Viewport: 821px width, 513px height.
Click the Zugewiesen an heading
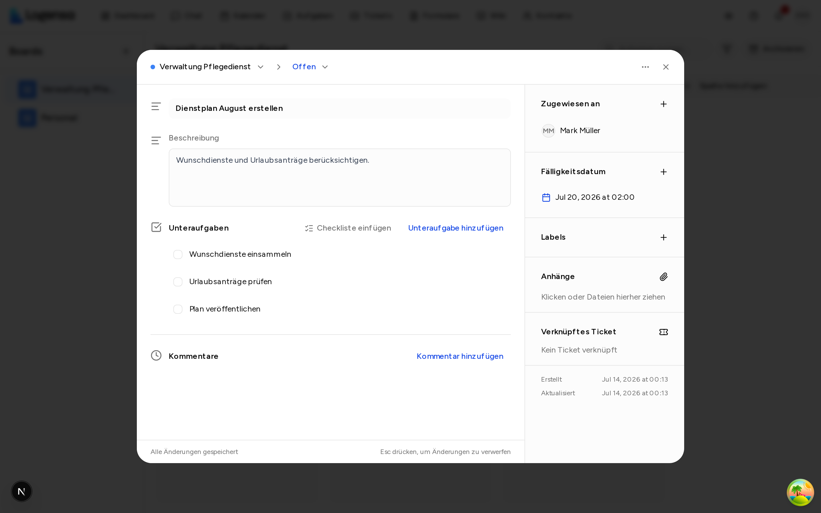tap(570, 104)
